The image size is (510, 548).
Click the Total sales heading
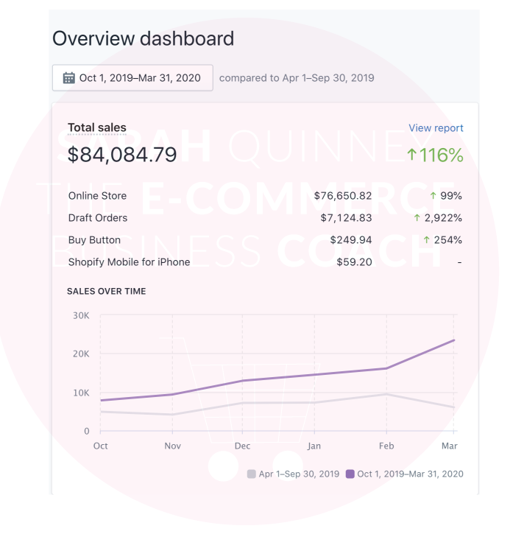click(97, 128)
